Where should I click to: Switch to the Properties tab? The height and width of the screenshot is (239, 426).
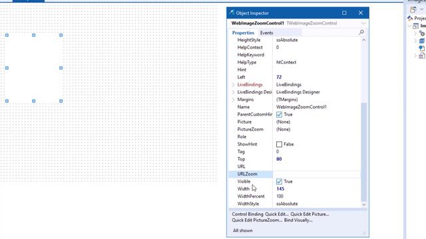[243, 33]
